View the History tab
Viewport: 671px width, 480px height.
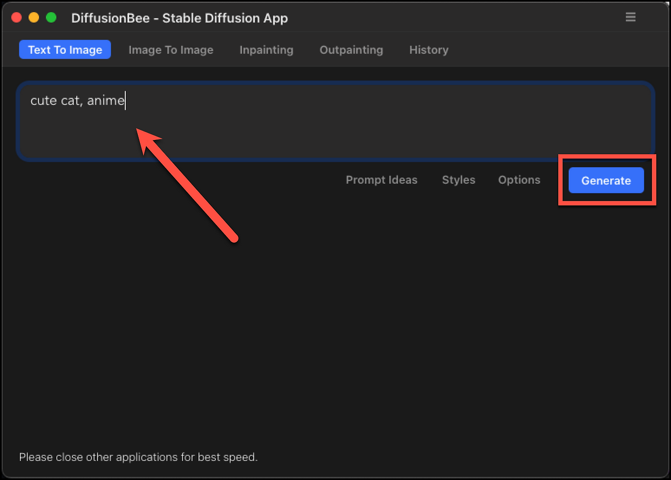pyautogui.click(x=429, y=50)
